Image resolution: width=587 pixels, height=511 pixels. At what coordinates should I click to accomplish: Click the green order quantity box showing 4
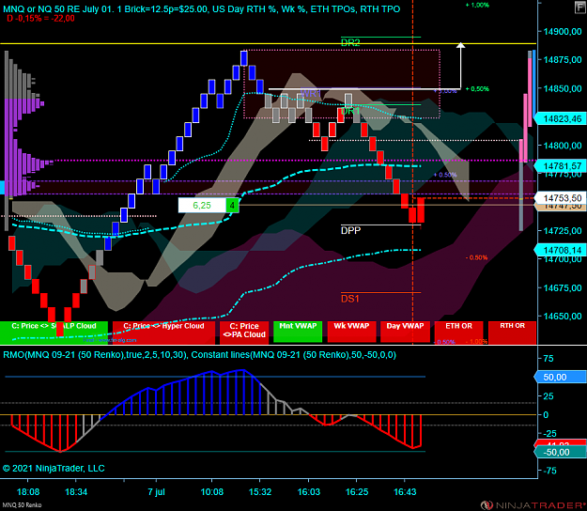pos(232,205)
